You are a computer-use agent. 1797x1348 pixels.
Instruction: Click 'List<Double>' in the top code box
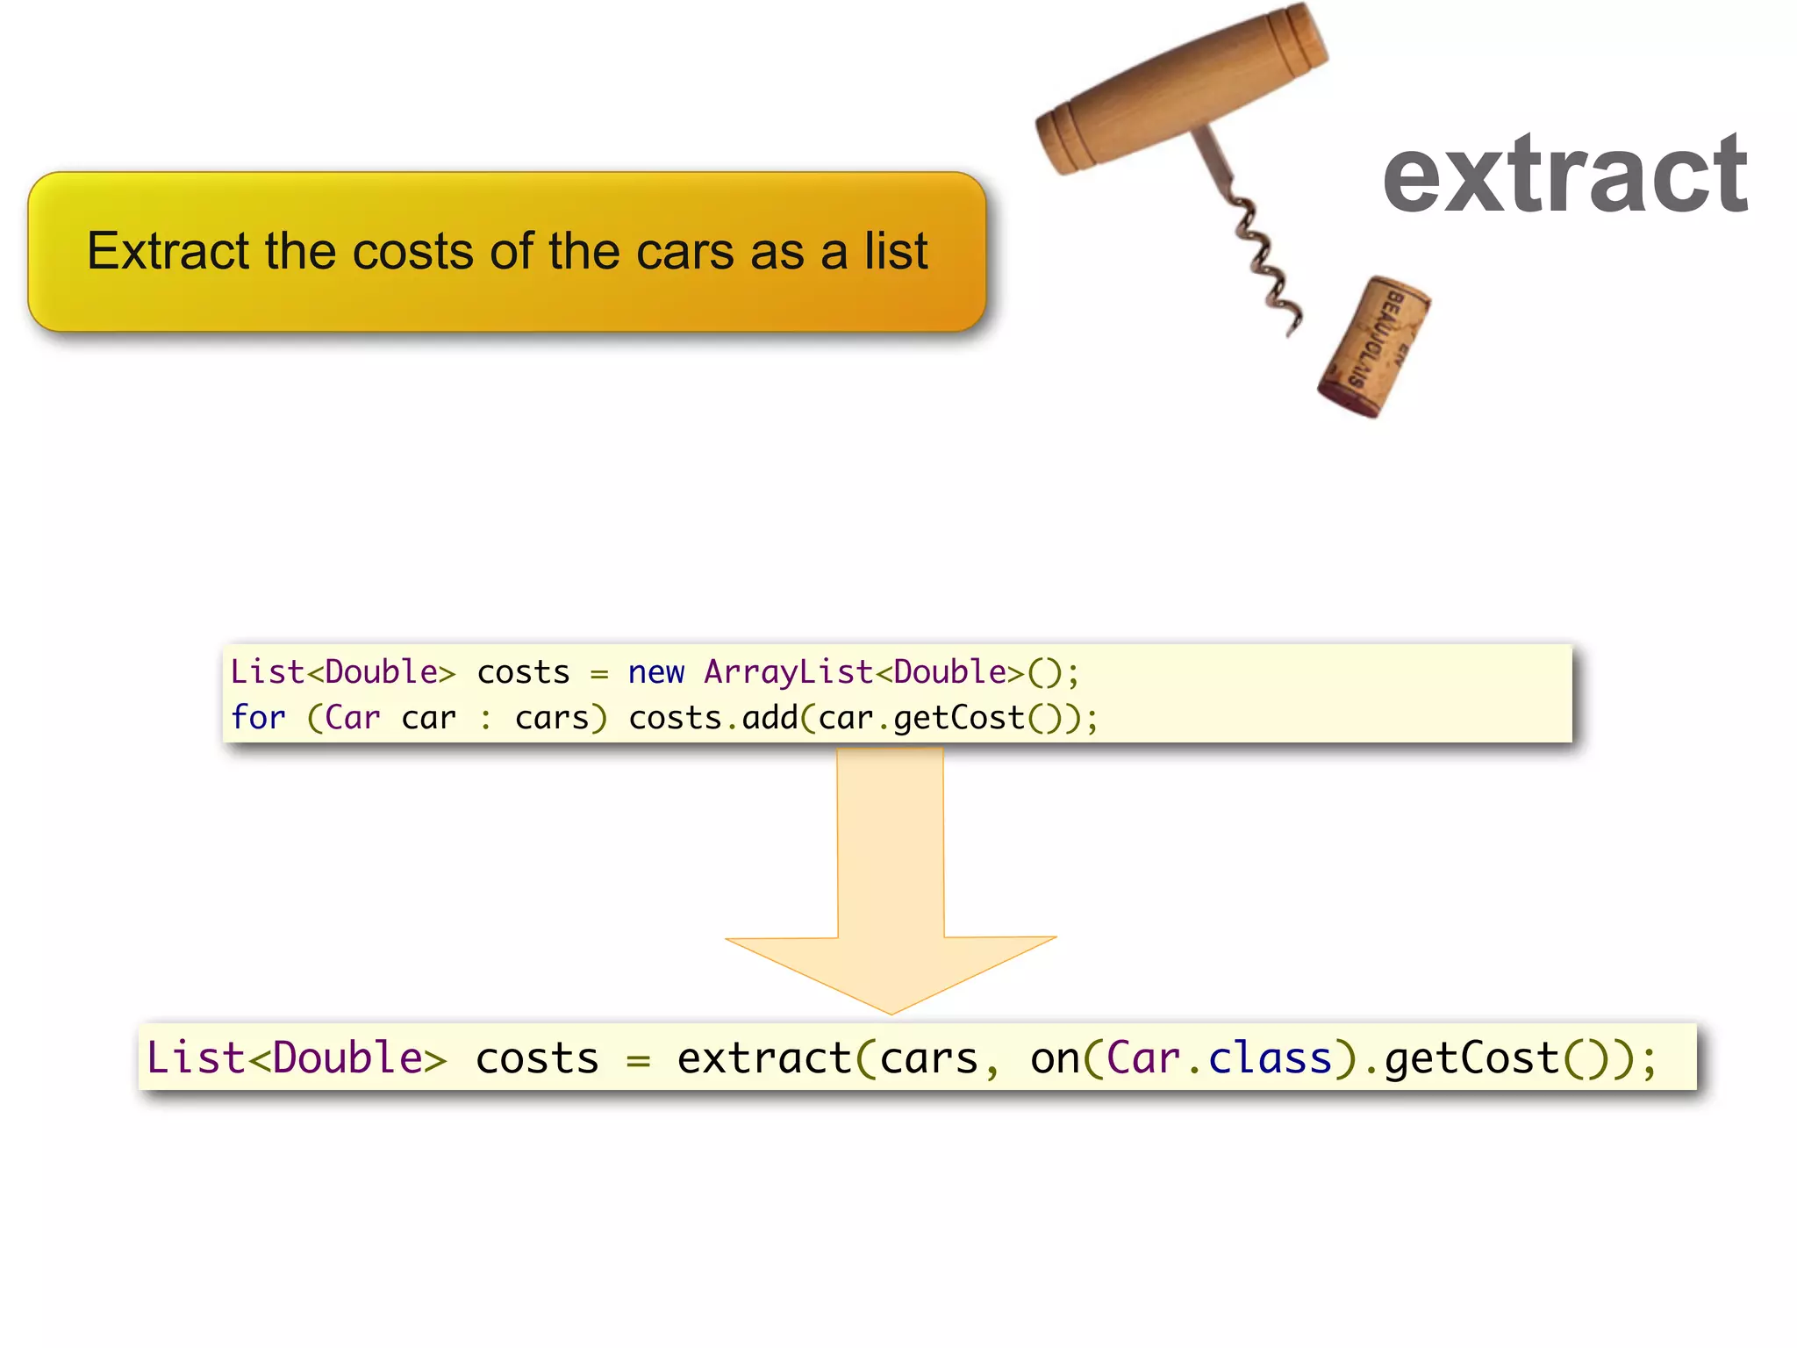pyautogui.click(x=342, y=672)
